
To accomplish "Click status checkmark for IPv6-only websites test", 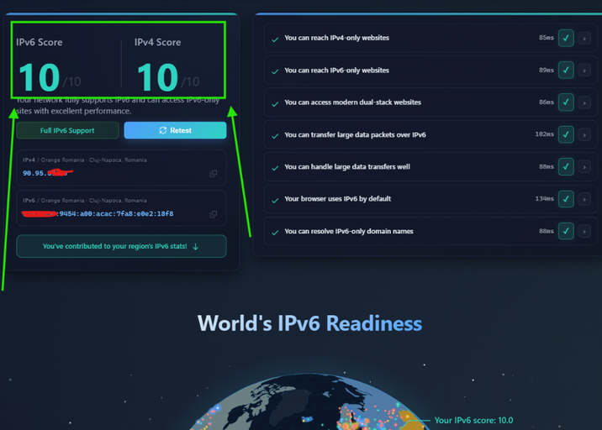I will tap(566, 71).
